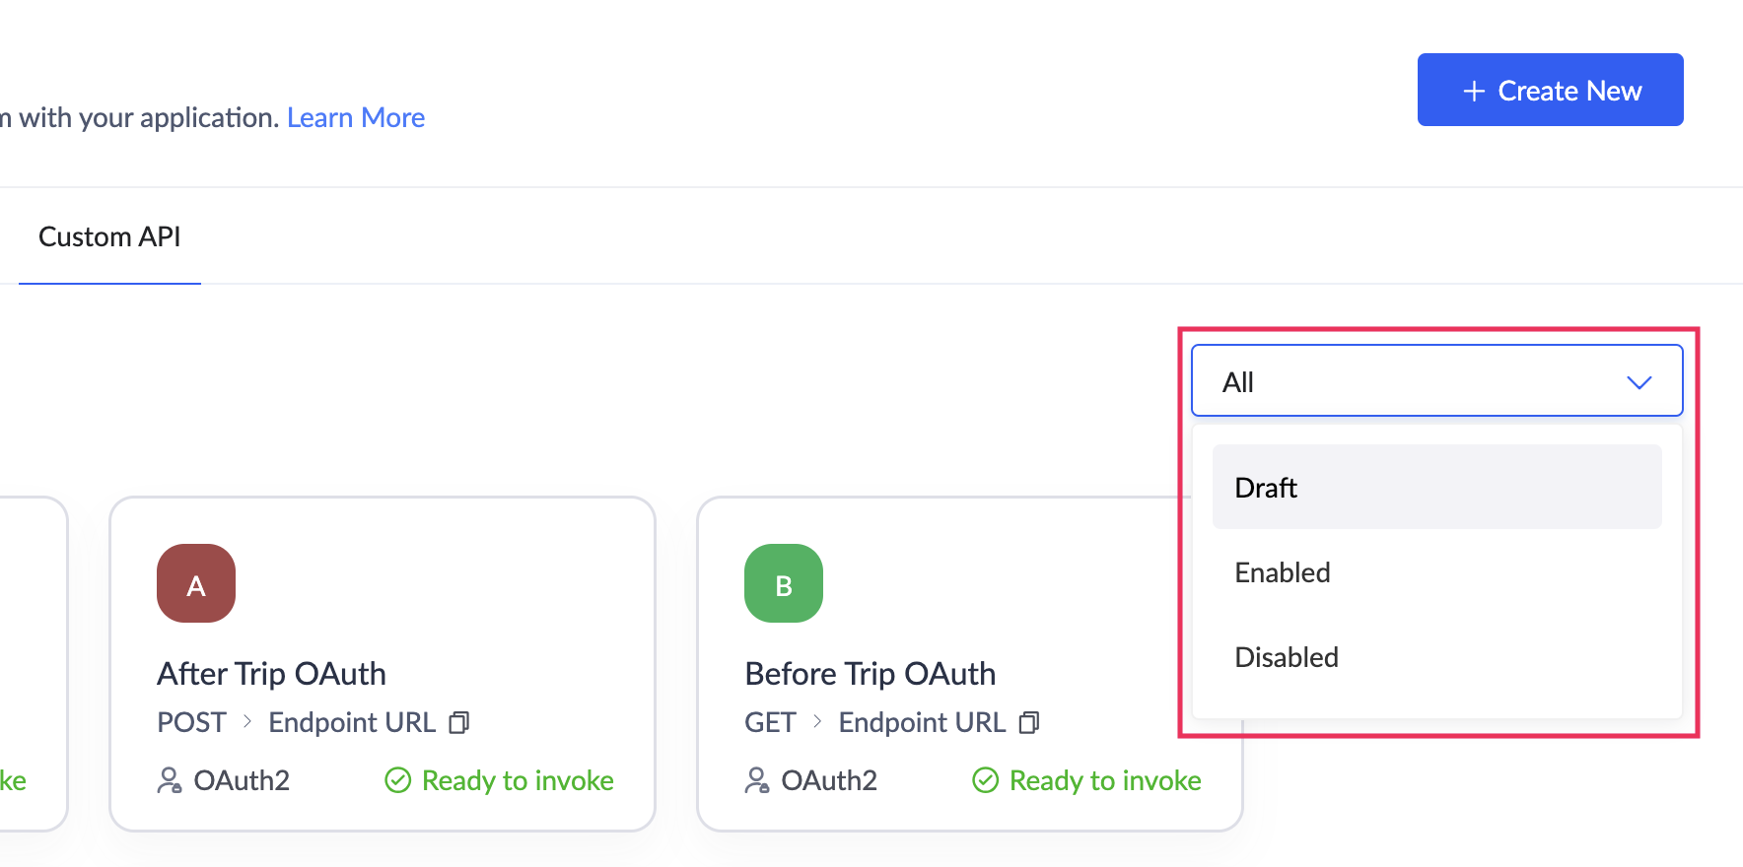Switch to the Custom API tab
This screenshot has width=1743, height=867.
pyautogui.click(x=109, y=237)
